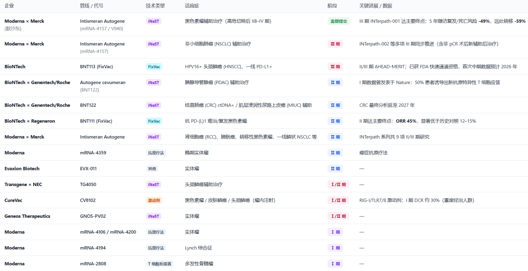Click the FixVac tag in BNT113 row
Viewport: 528px width, 271px height.
[x=154, y=66]
